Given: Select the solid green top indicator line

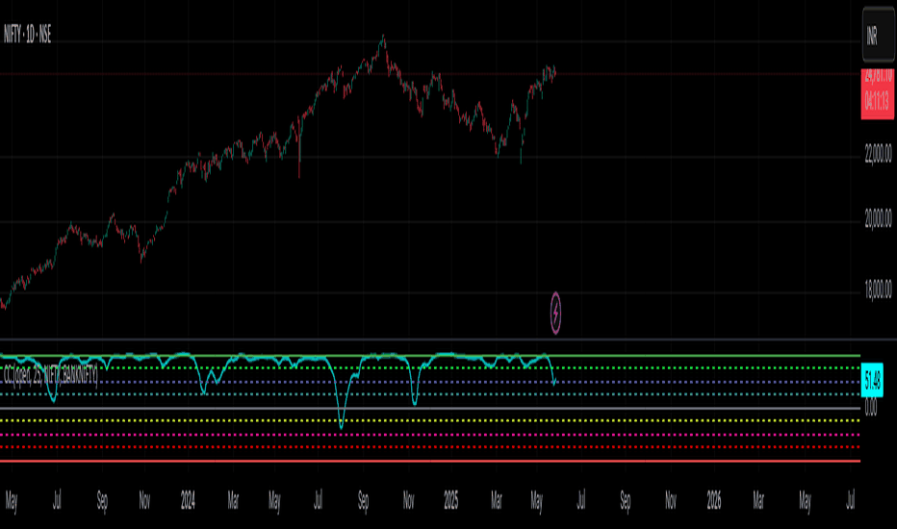Looking at the screenshot, I should (x=430, y=356).
